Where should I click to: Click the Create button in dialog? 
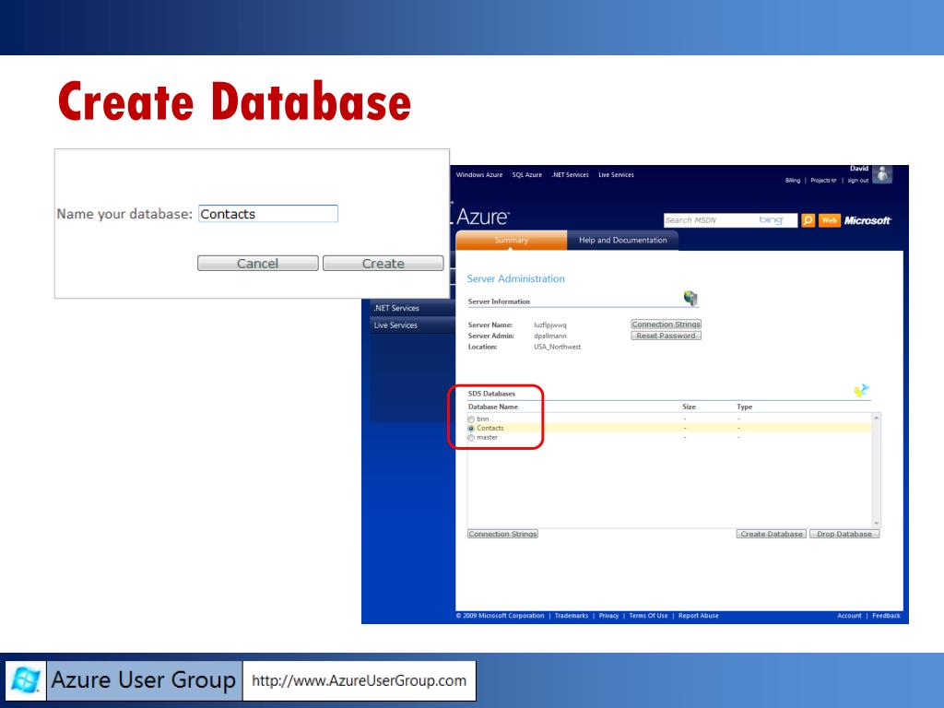click(383, 263)
